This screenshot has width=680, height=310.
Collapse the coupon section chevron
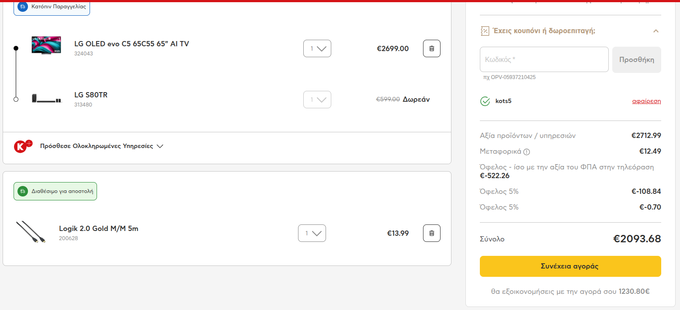click(x=656, y=31)
